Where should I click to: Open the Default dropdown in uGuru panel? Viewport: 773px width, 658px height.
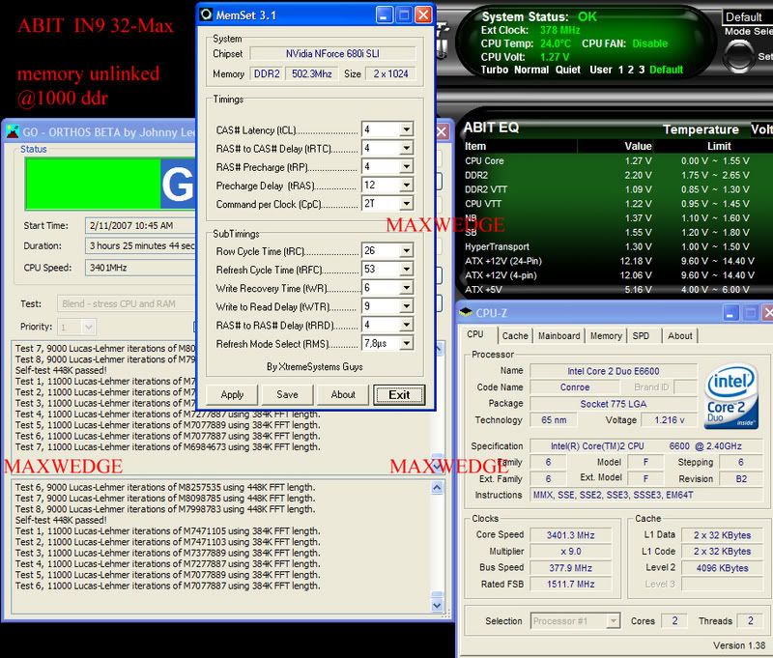(x=748, y=17)
